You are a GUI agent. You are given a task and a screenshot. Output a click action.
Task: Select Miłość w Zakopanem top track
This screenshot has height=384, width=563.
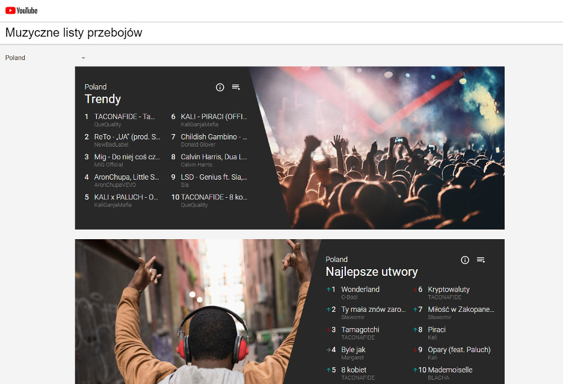pos(460,309)
